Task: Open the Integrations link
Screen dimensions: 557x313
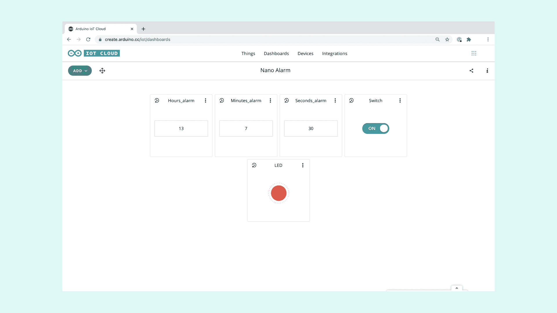Action: pos(334,54)
